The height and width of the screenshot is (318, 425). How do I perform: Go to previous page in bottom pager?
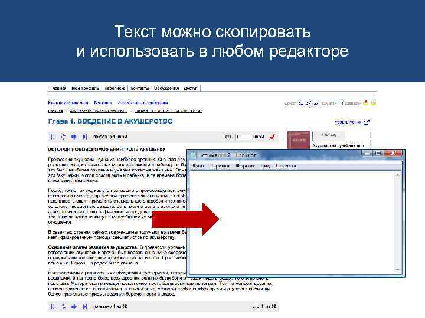click(63, 306)
